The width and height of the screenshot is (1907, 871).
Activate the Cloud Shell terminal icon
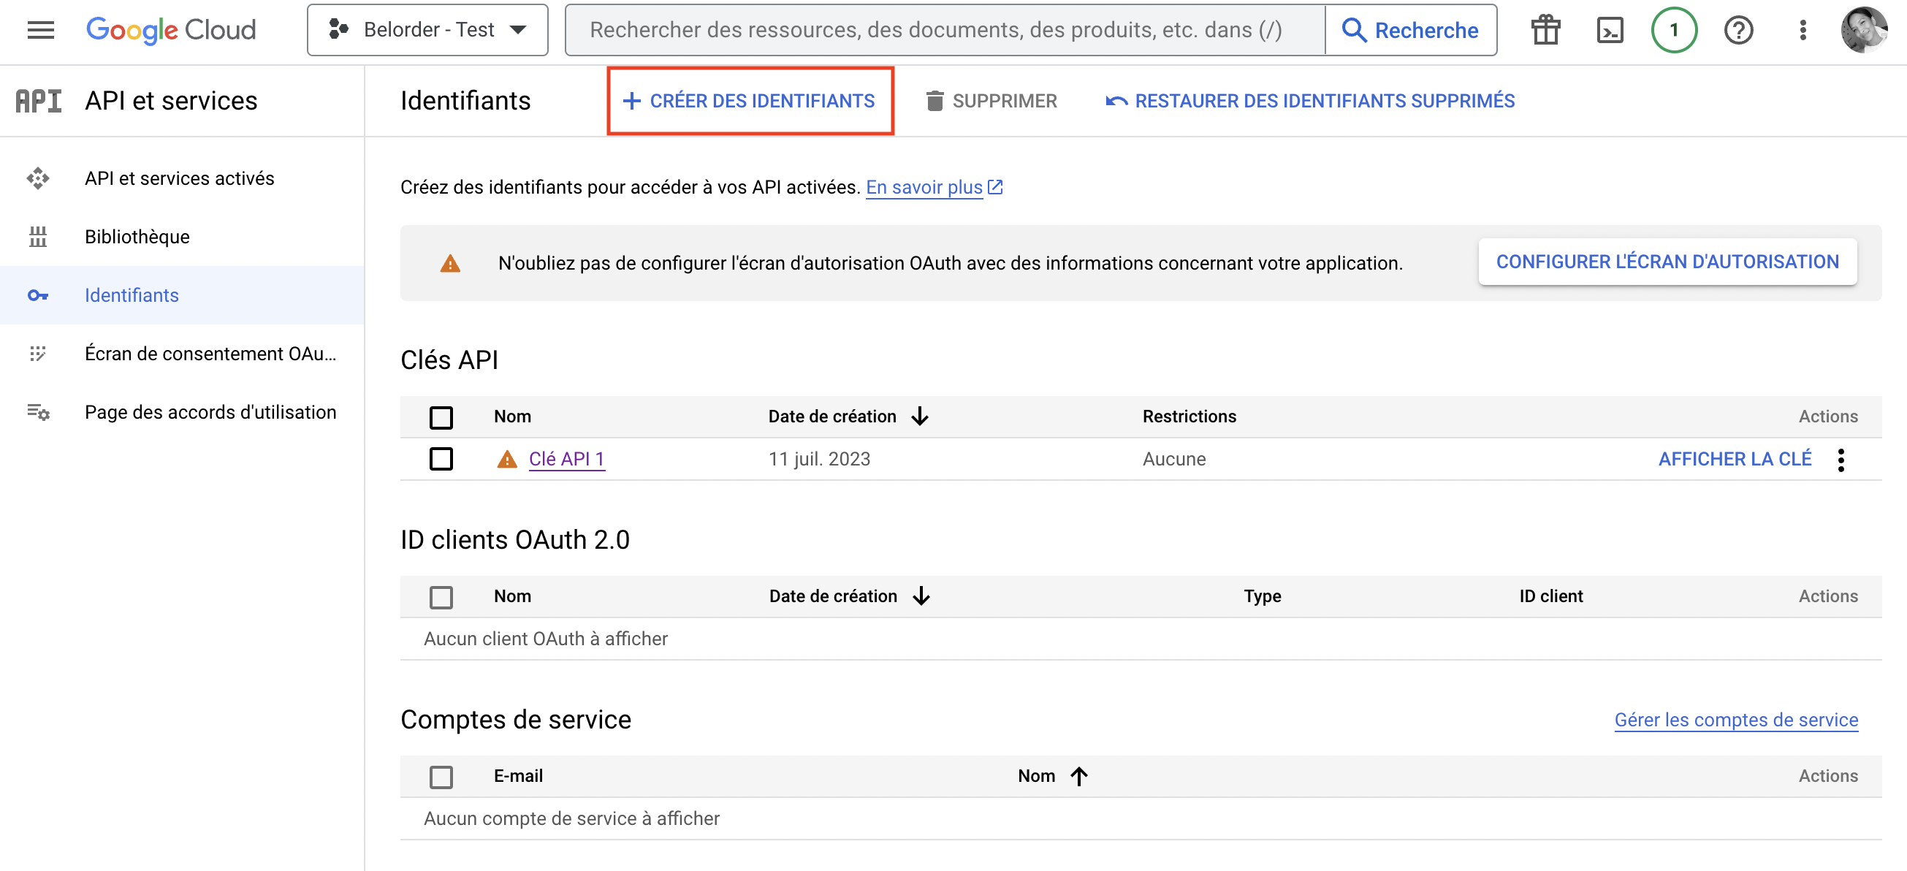(1610, 30)
